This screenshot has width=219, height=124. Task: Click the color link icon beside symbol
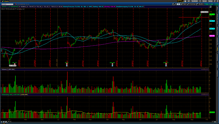16,4
